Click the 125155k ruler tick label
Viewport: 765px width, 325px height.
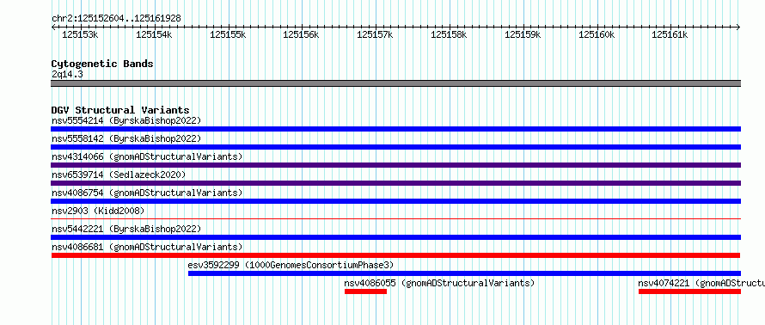(228, 34)
